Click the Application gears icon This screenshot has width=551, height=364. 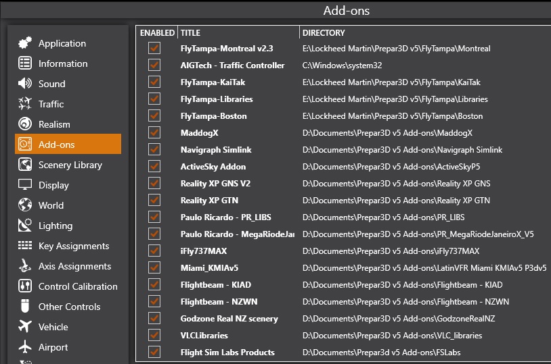[x=25, y=43]
